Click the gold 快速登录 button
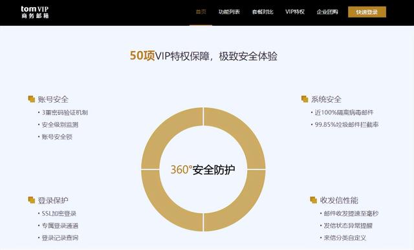414x250 pixels. [367, 12]
